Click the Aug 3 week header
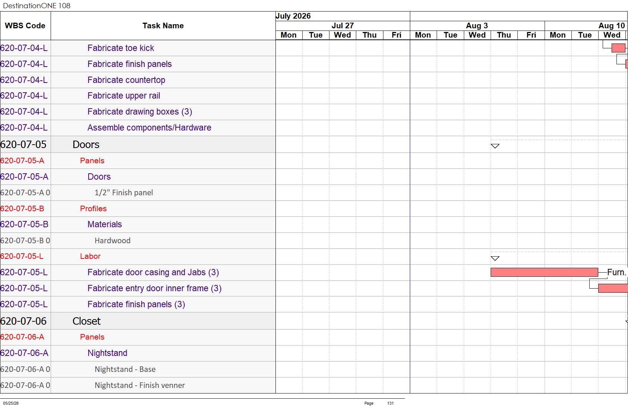Screen dimensions: 628x408 coord(477,26)
